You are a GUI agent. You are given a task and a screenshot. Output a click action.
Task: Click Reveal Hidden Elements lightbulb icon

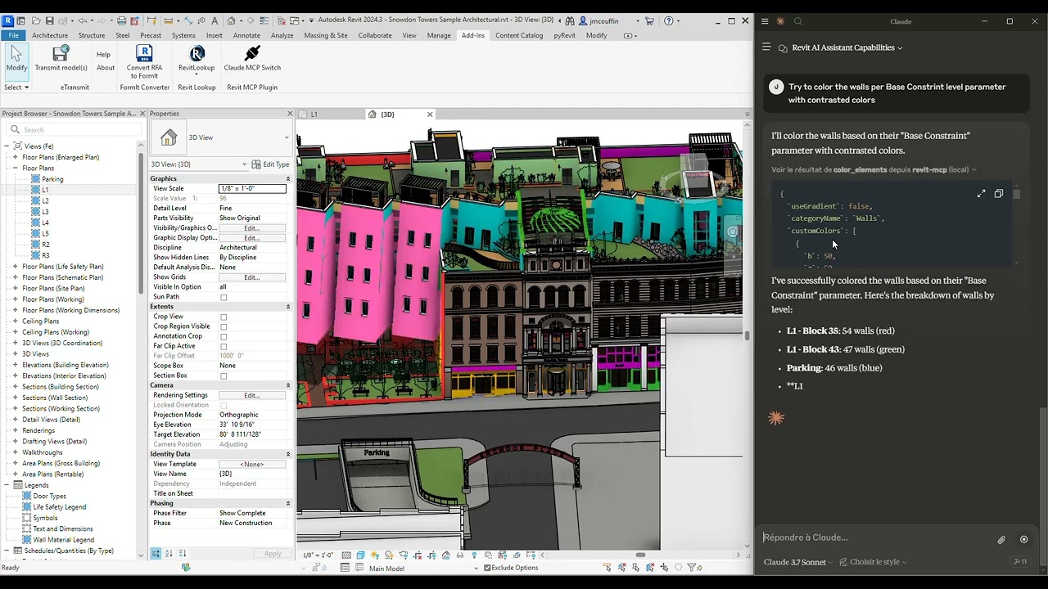pos(474,555)
